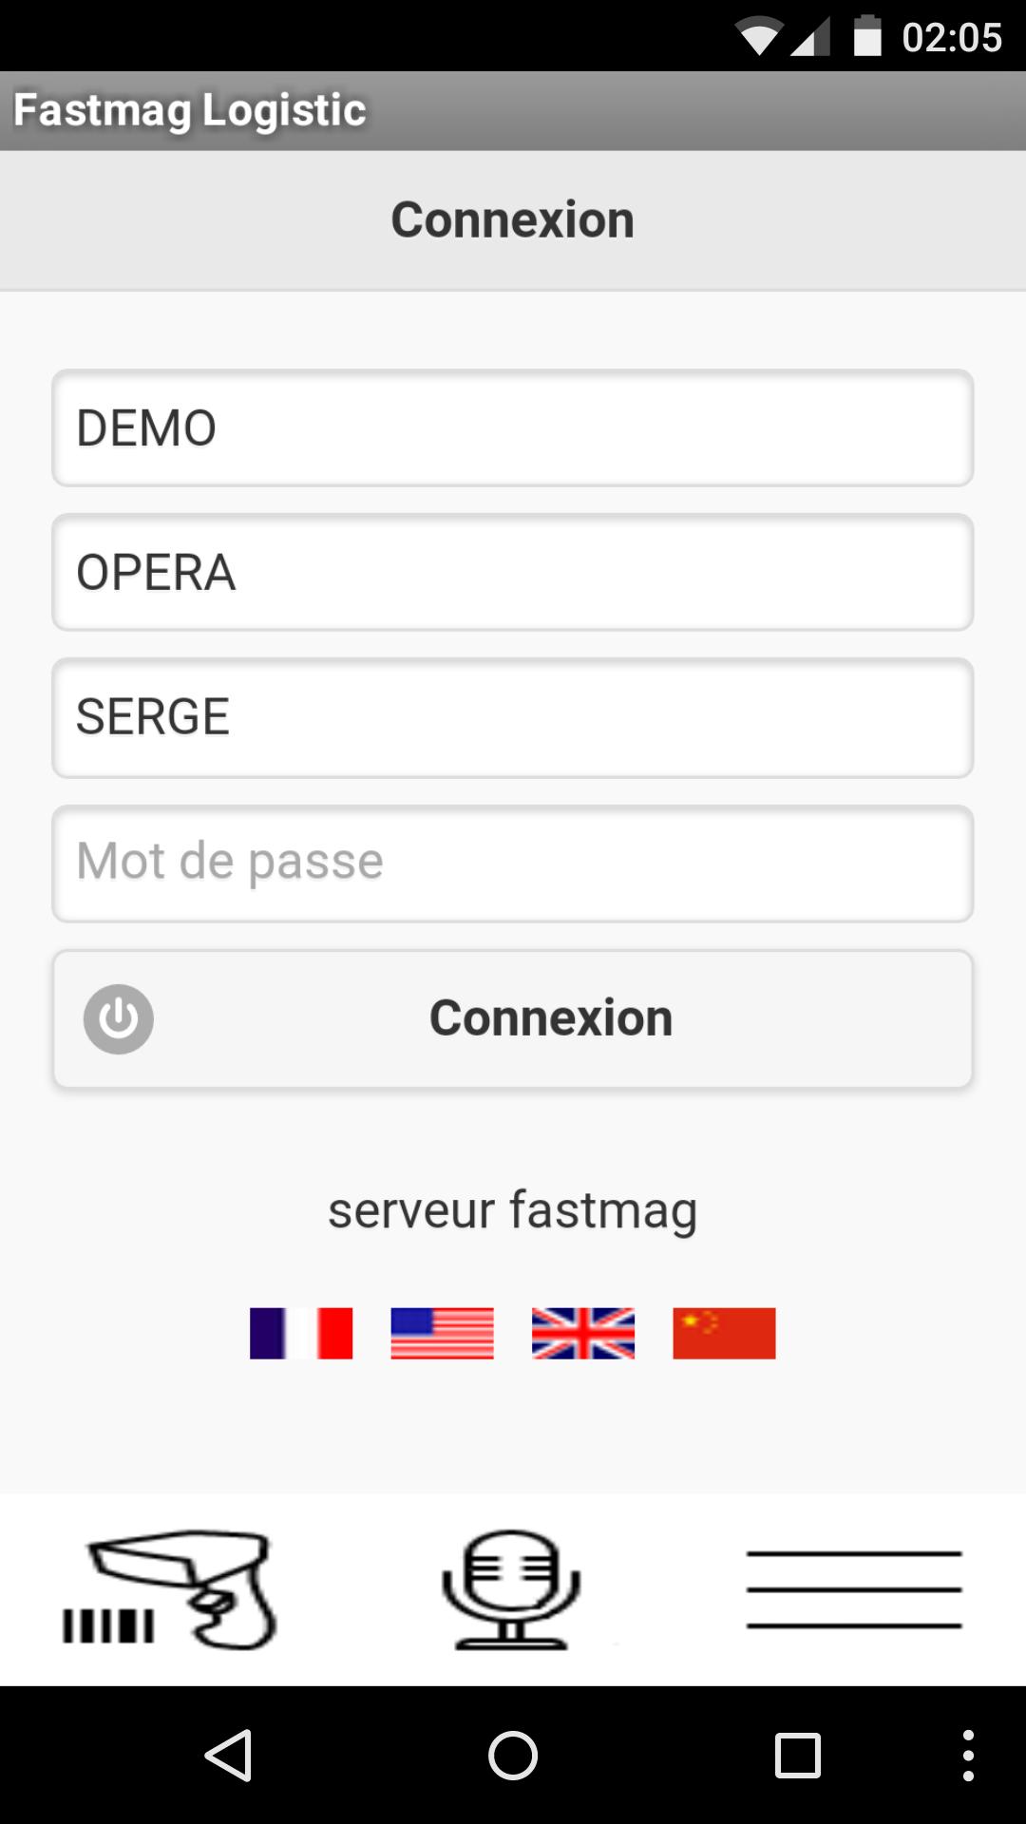Open the recent apps square button
The width and height of the screenshot is (1026, 1824).
798,1755
